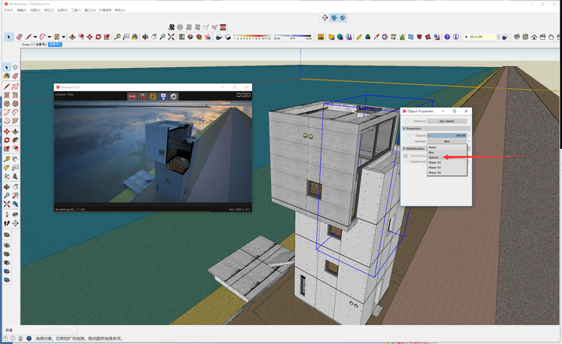The height and width of the screenshot is (344, 562).
Task: Open the 窗口(W) menu
Action: pos(91,10)
